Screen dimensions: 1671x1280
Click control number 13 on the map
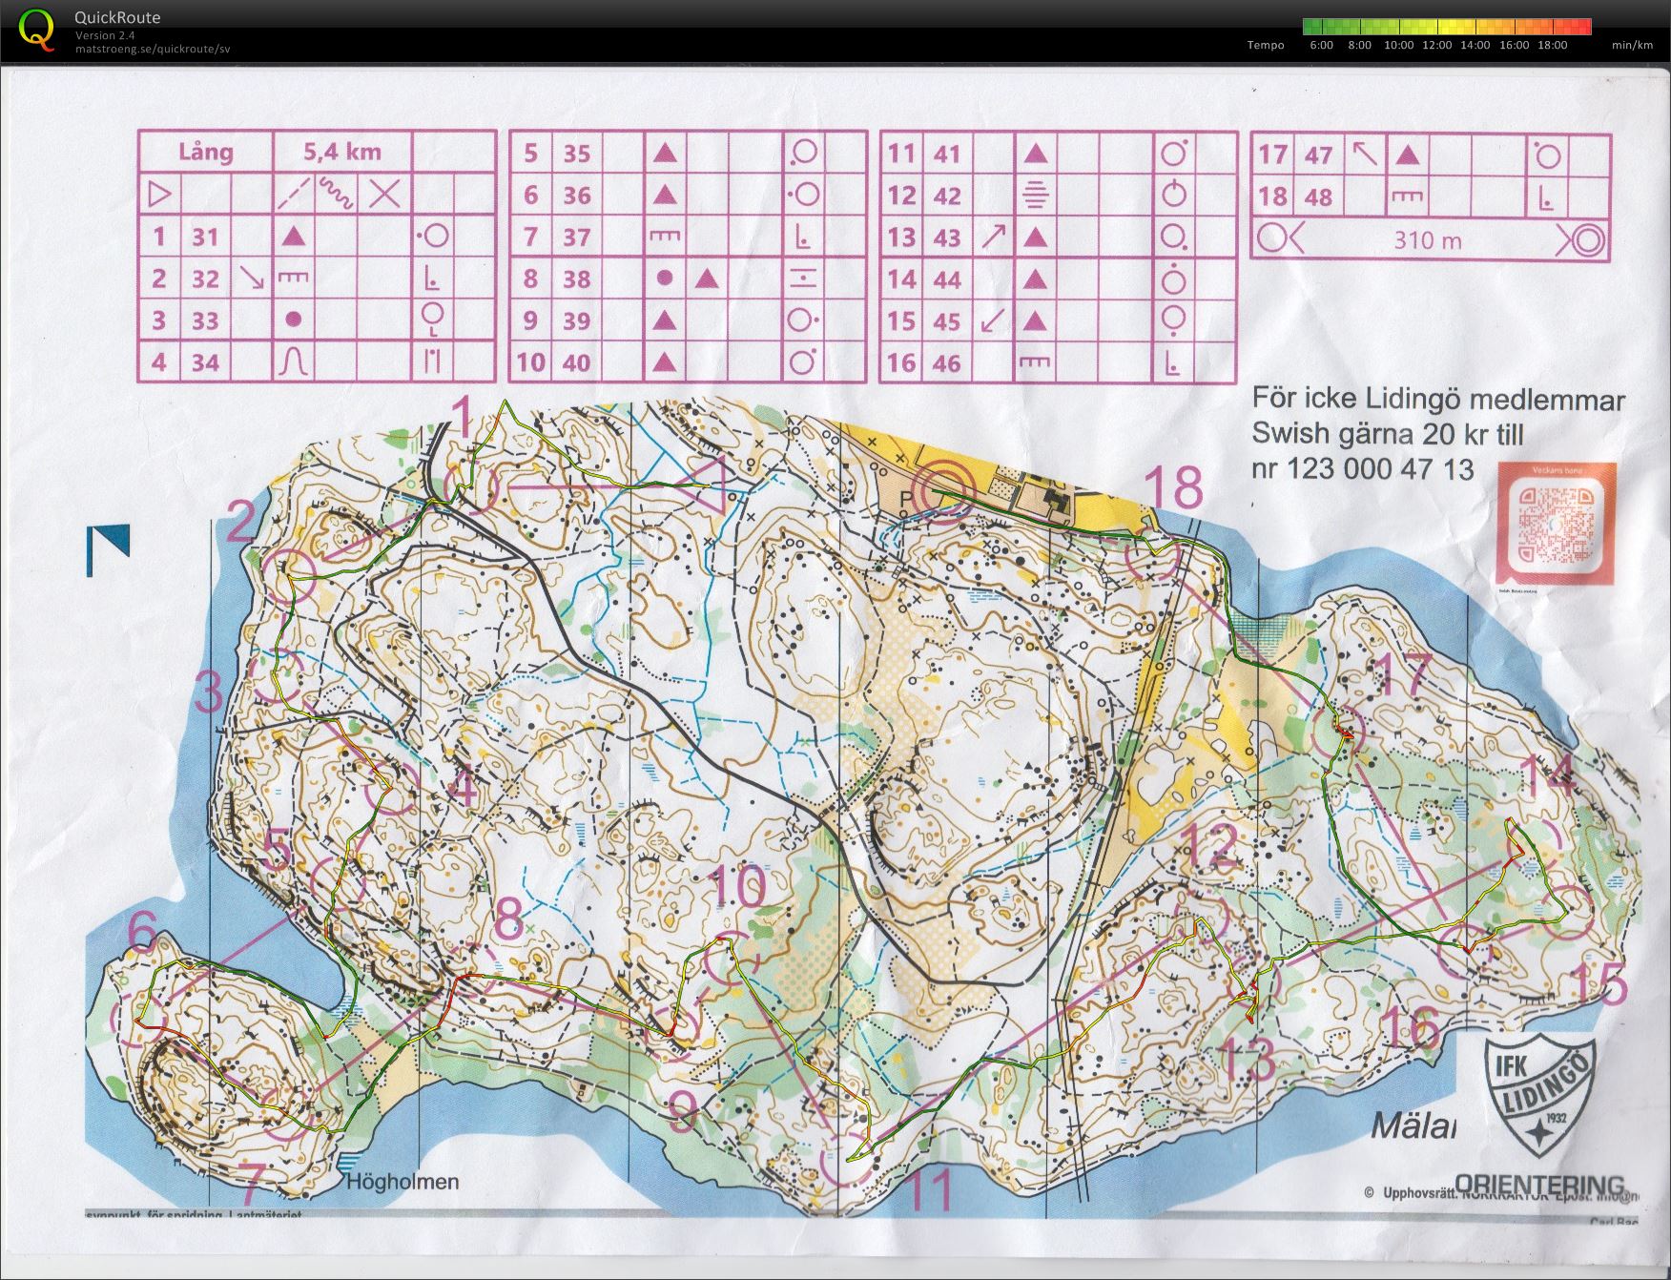1247,1058
